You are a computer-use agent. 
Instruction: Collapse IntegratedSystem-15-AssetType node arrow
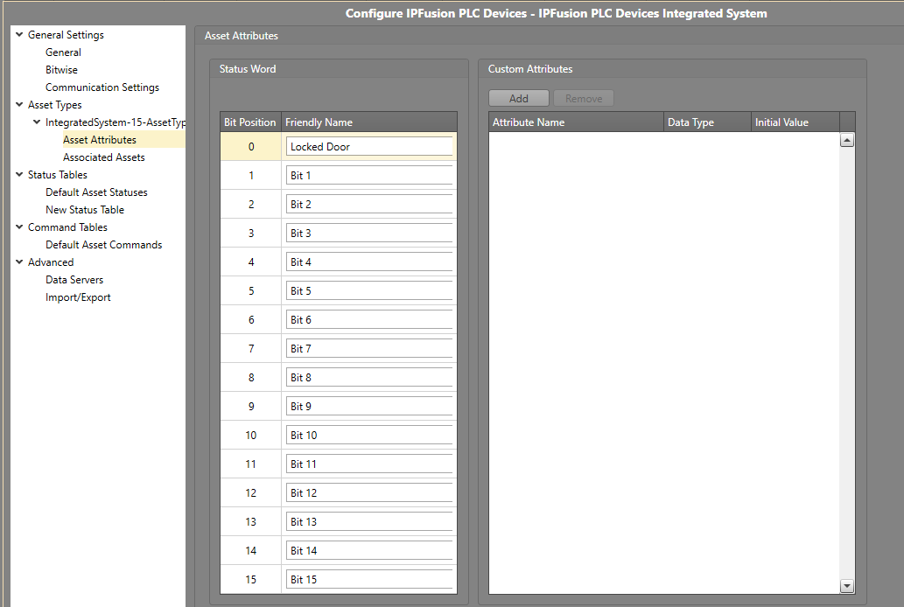(37, 122)
